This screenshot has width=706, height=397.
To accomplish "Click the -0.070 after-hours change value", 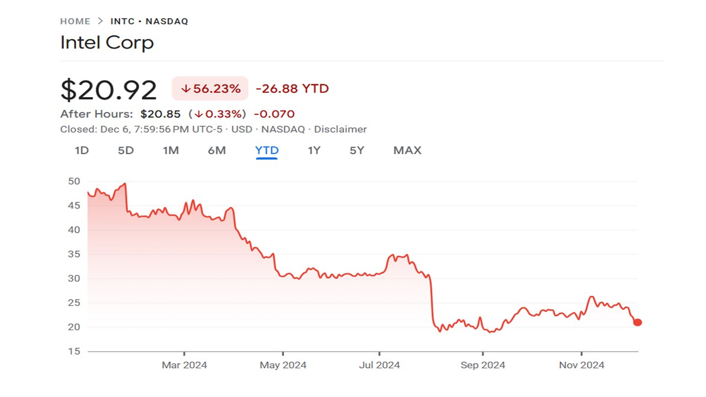I will pos(274,114).
